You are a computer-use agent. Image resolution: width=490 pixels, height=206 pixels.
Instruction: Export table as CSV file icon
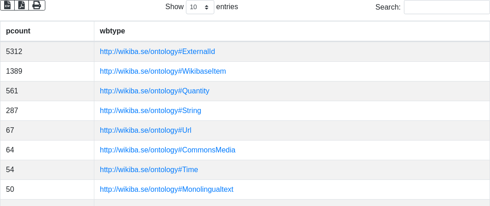pyautogui.click(x=7, y=5)
